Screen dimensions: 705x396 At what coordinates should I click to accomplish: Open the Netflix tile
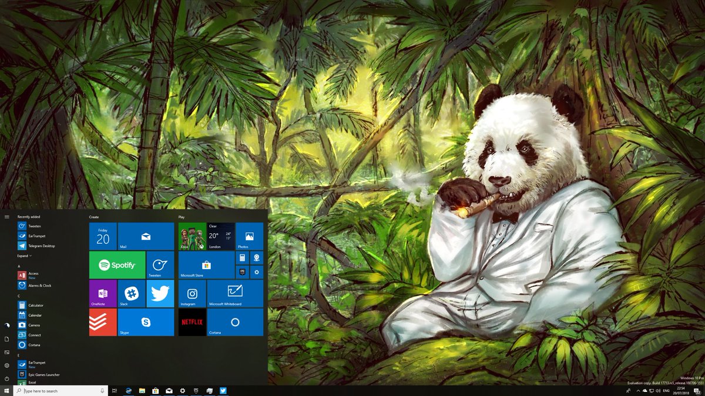(x=192, y=323)
